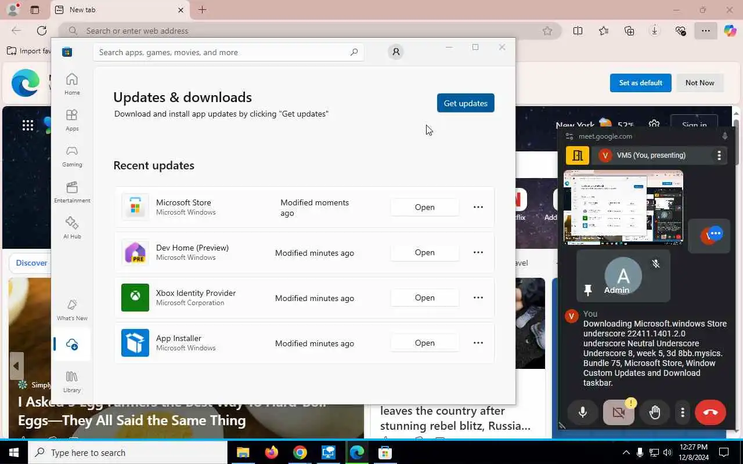Toggle camera in the Meet popup
The width and height of the screenshot is (743, 464).
[619, 412]
